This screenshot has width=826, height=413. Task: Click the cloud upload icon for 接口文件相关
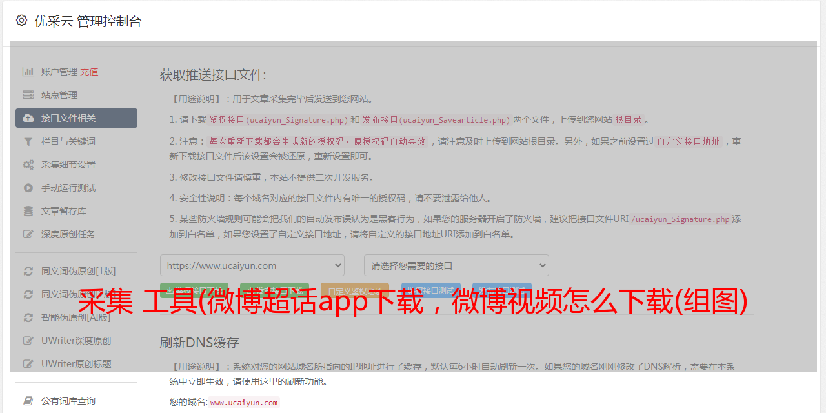[x=28, y=118]
